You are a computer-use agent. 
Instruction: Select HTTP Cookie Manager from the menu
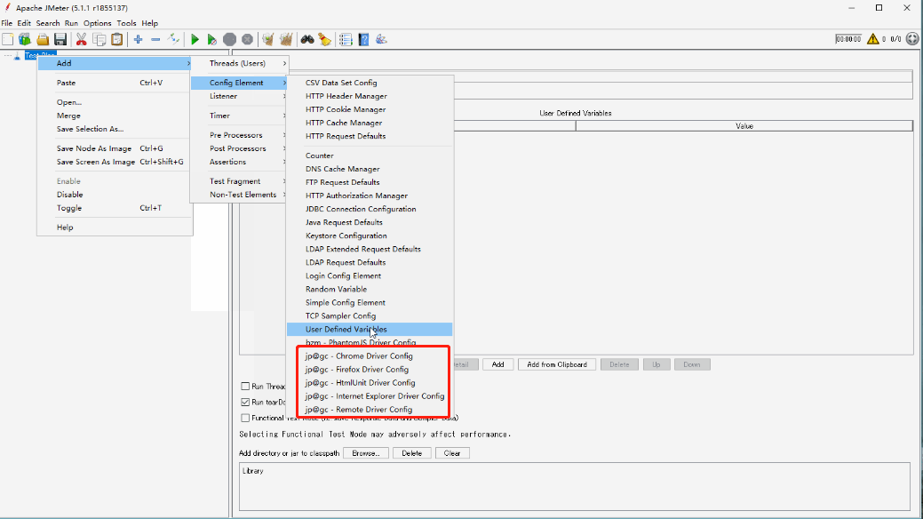[x=344, y=109]
